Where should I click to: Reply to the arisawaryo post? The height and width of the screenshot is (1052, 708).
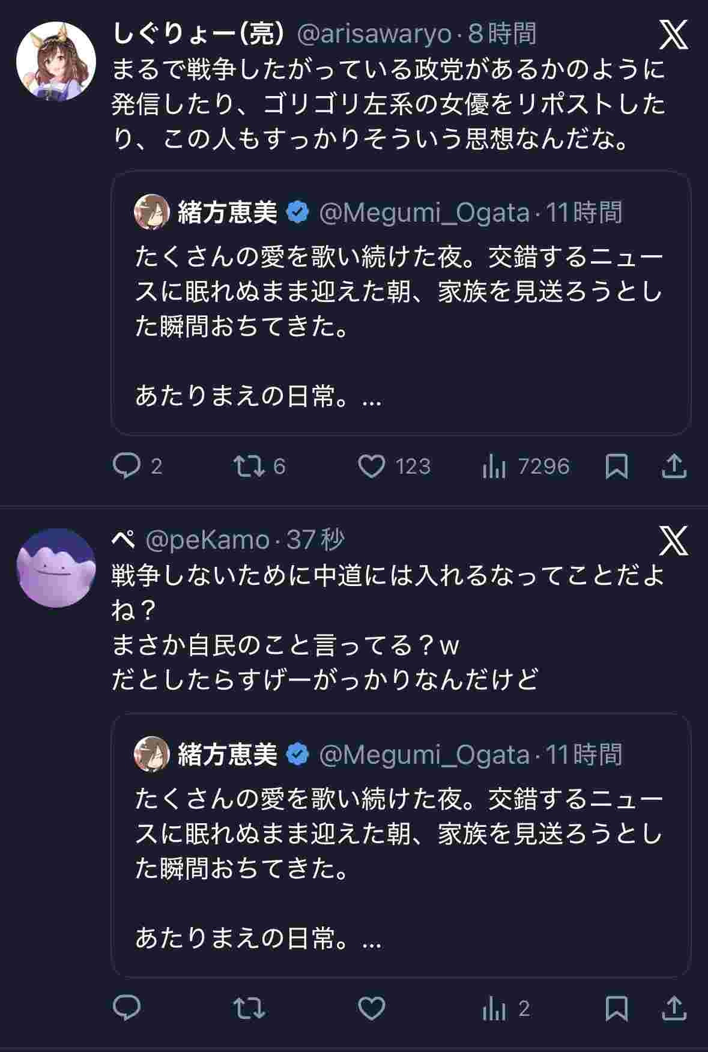click(127, 467)
